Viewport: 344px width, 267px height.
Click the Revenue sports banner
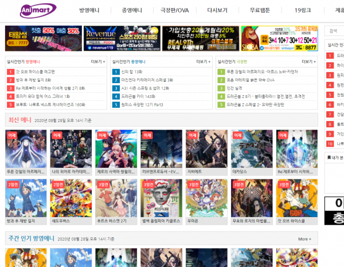click(122, 38)
